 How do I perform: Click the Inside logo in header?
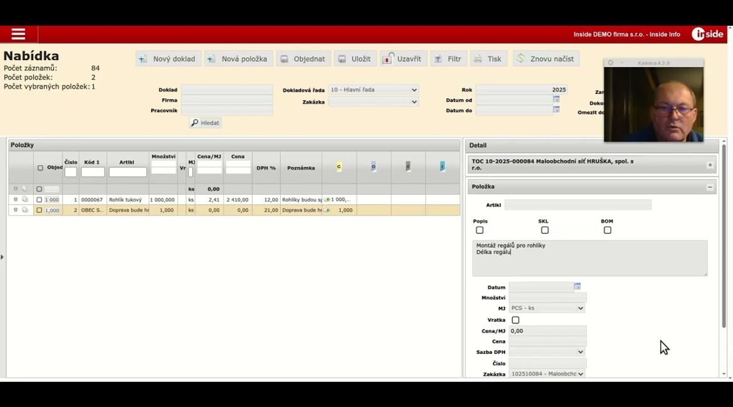pos(707,34)
